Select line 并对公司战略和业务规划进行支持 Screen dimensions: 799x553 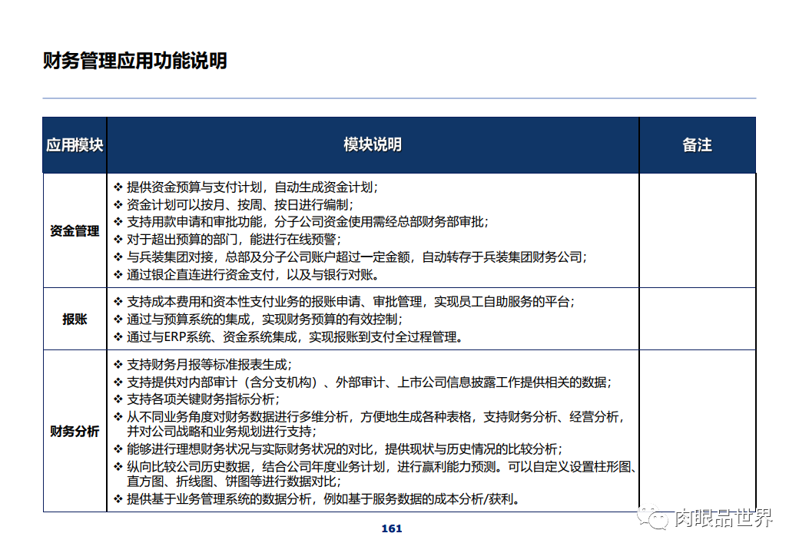point(222,432)
